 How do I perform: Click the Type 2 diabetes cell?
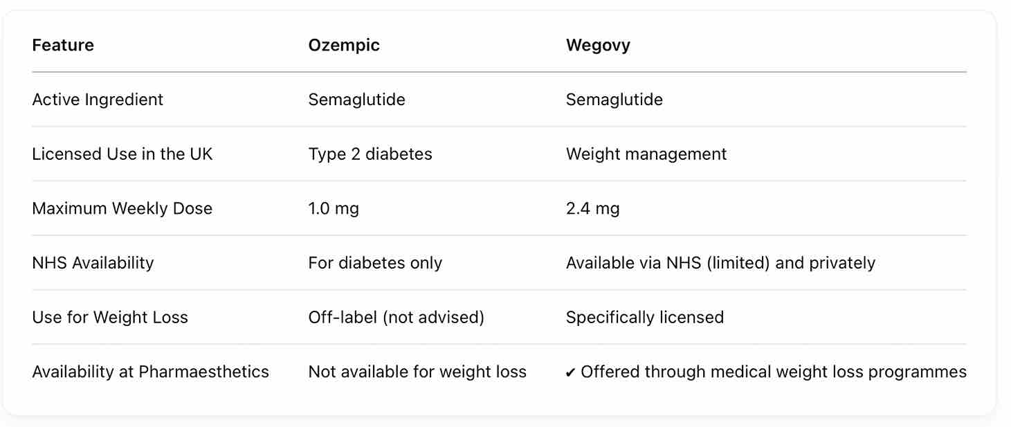[x=370, y=154]
